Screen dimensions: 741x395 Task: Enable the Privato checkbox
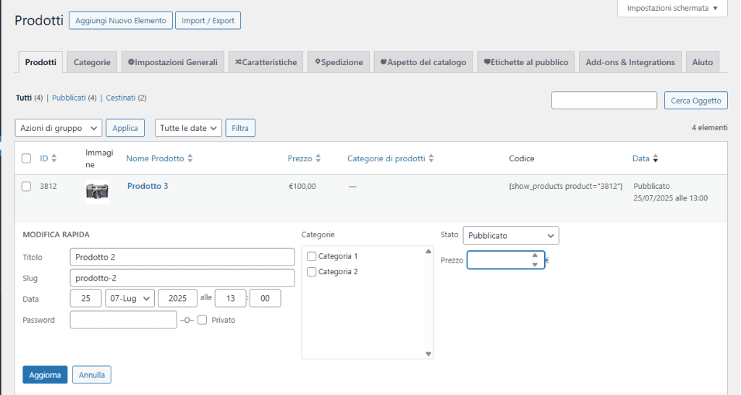pyautogui.click(x=203, y=320)
